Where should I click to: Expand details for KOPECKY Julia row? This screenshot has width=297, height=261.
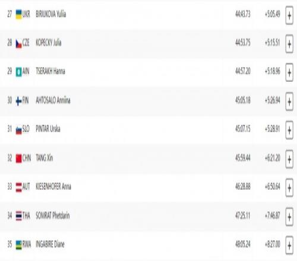coord(289,44)
